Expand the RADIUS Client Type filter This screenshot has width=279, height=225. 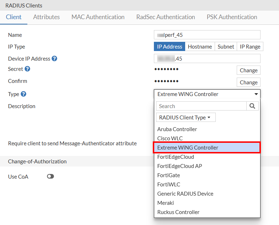click(x=185, y=117)
